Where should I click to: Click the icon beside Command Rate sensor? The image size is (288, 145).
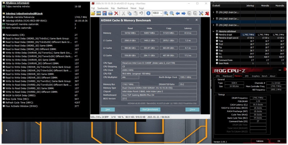217,60
